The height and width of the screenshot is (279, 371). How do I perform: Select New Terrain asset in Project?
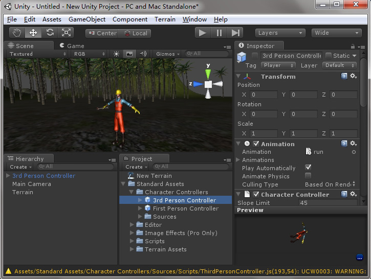click(154, 176)
